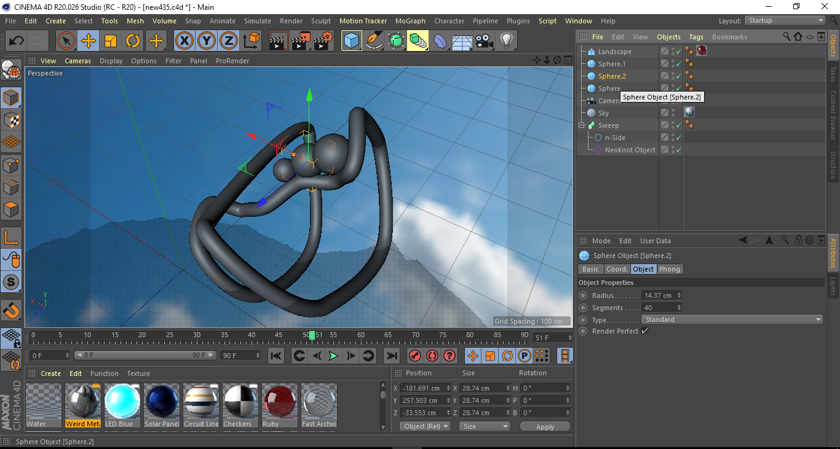Open the Sculpt menu
The width and height of the screenshot is (840, 449).
321,21
